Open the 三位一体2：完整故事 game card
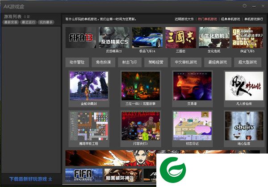This screenshot has height=187, width=268. click(141, 89)
